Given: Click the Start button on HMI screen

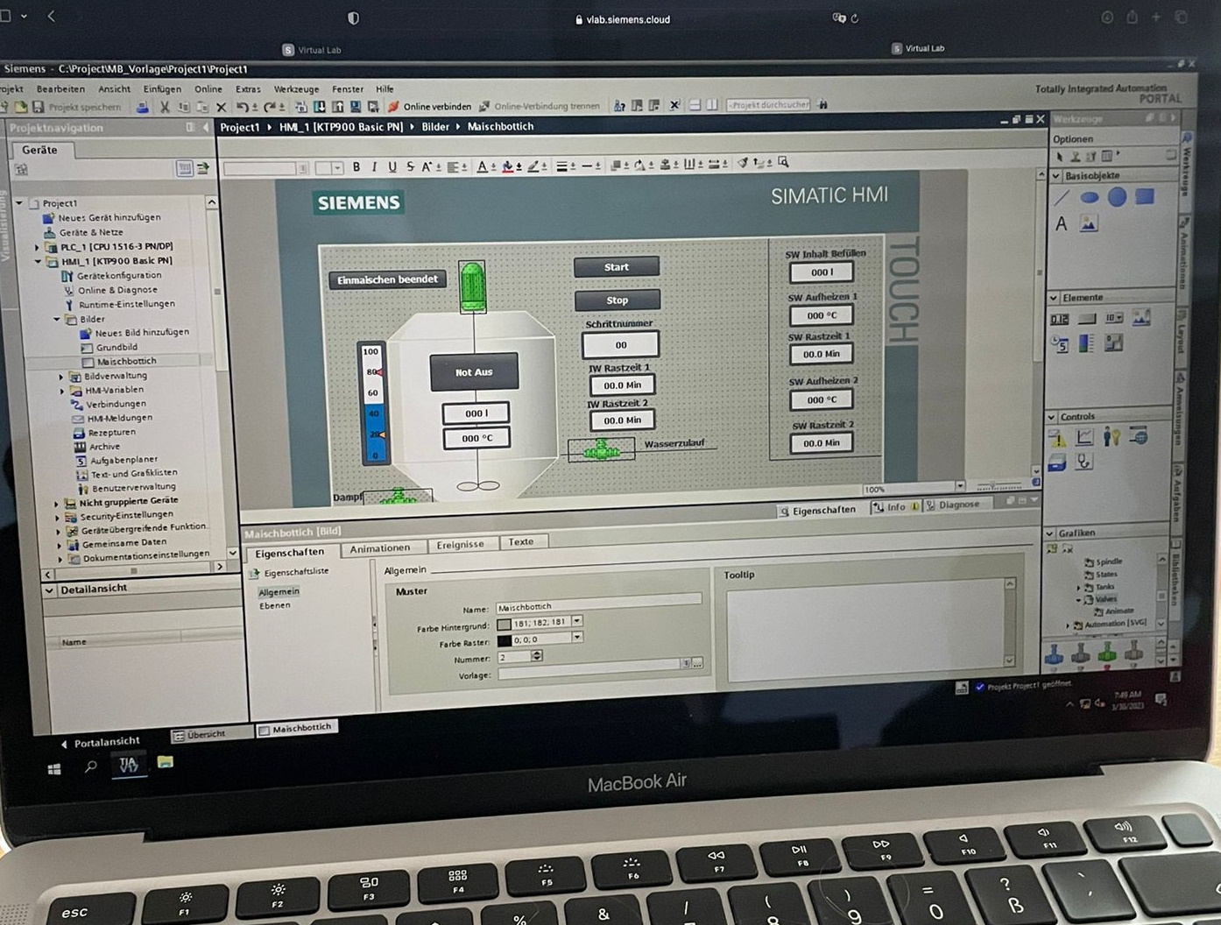Looking at the screenshot, I should coord(617,267).
